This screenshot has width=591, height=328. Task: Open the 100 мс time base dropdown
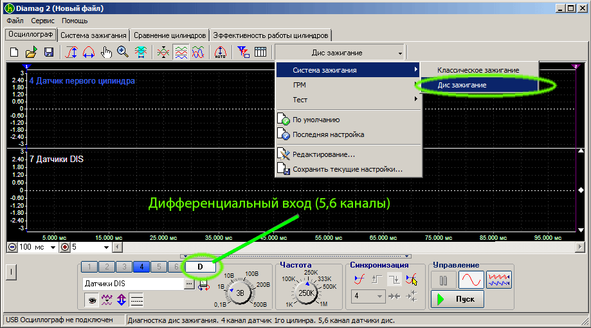click(x=53, y=248)
